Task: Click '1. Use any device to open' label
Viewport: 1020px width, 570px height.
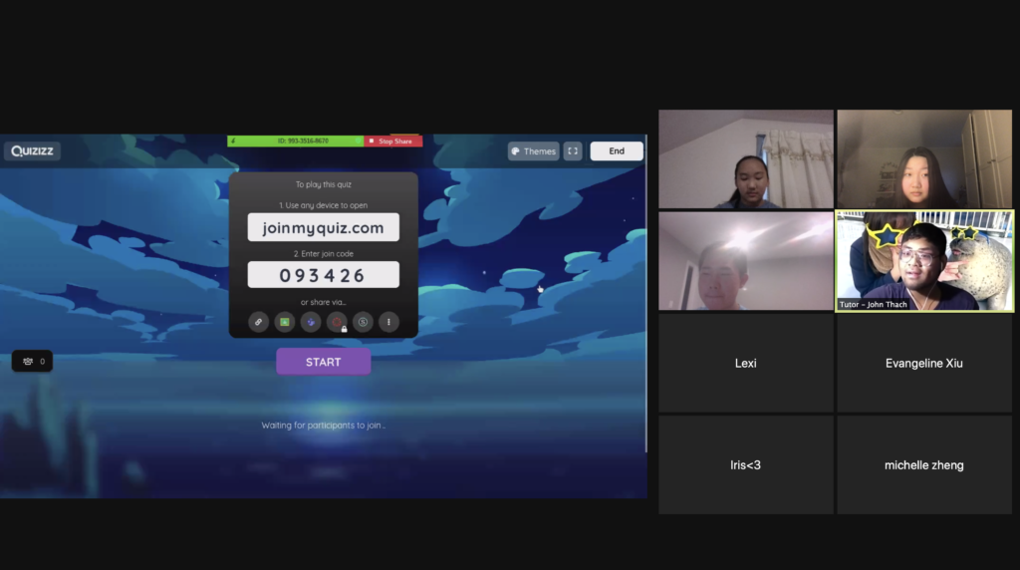Action: click(x=324, y=205)
